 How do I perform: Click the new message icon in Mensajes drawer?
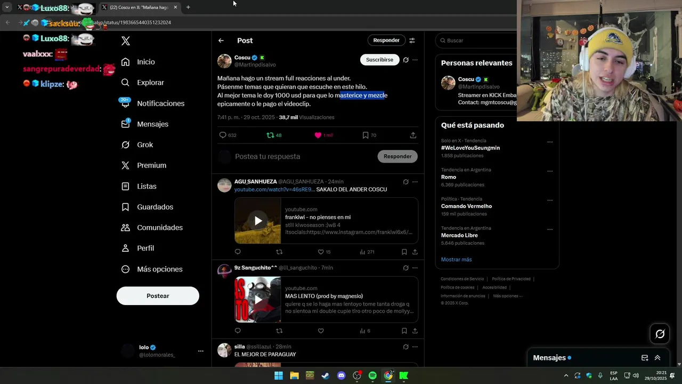pyautogui.click(x=645, y=358)
